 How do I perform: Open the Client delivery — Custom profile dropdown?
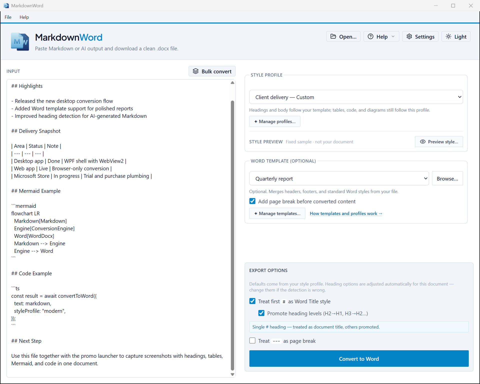[356, 97]
